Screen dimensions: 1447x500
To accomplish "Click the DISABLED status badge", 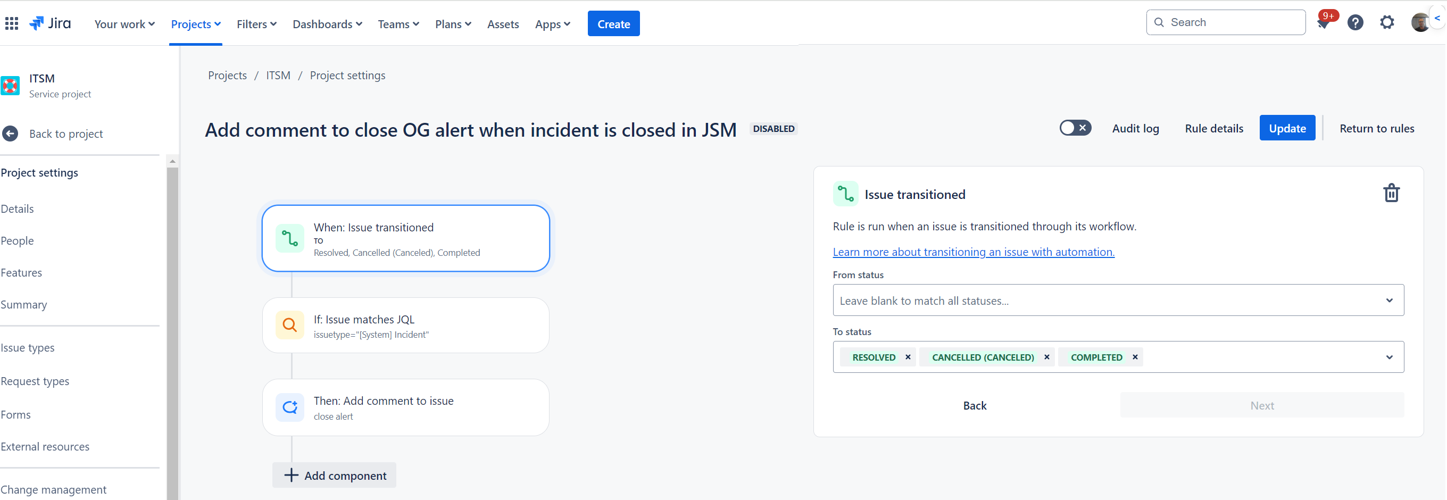I will [x=774, y=129].
